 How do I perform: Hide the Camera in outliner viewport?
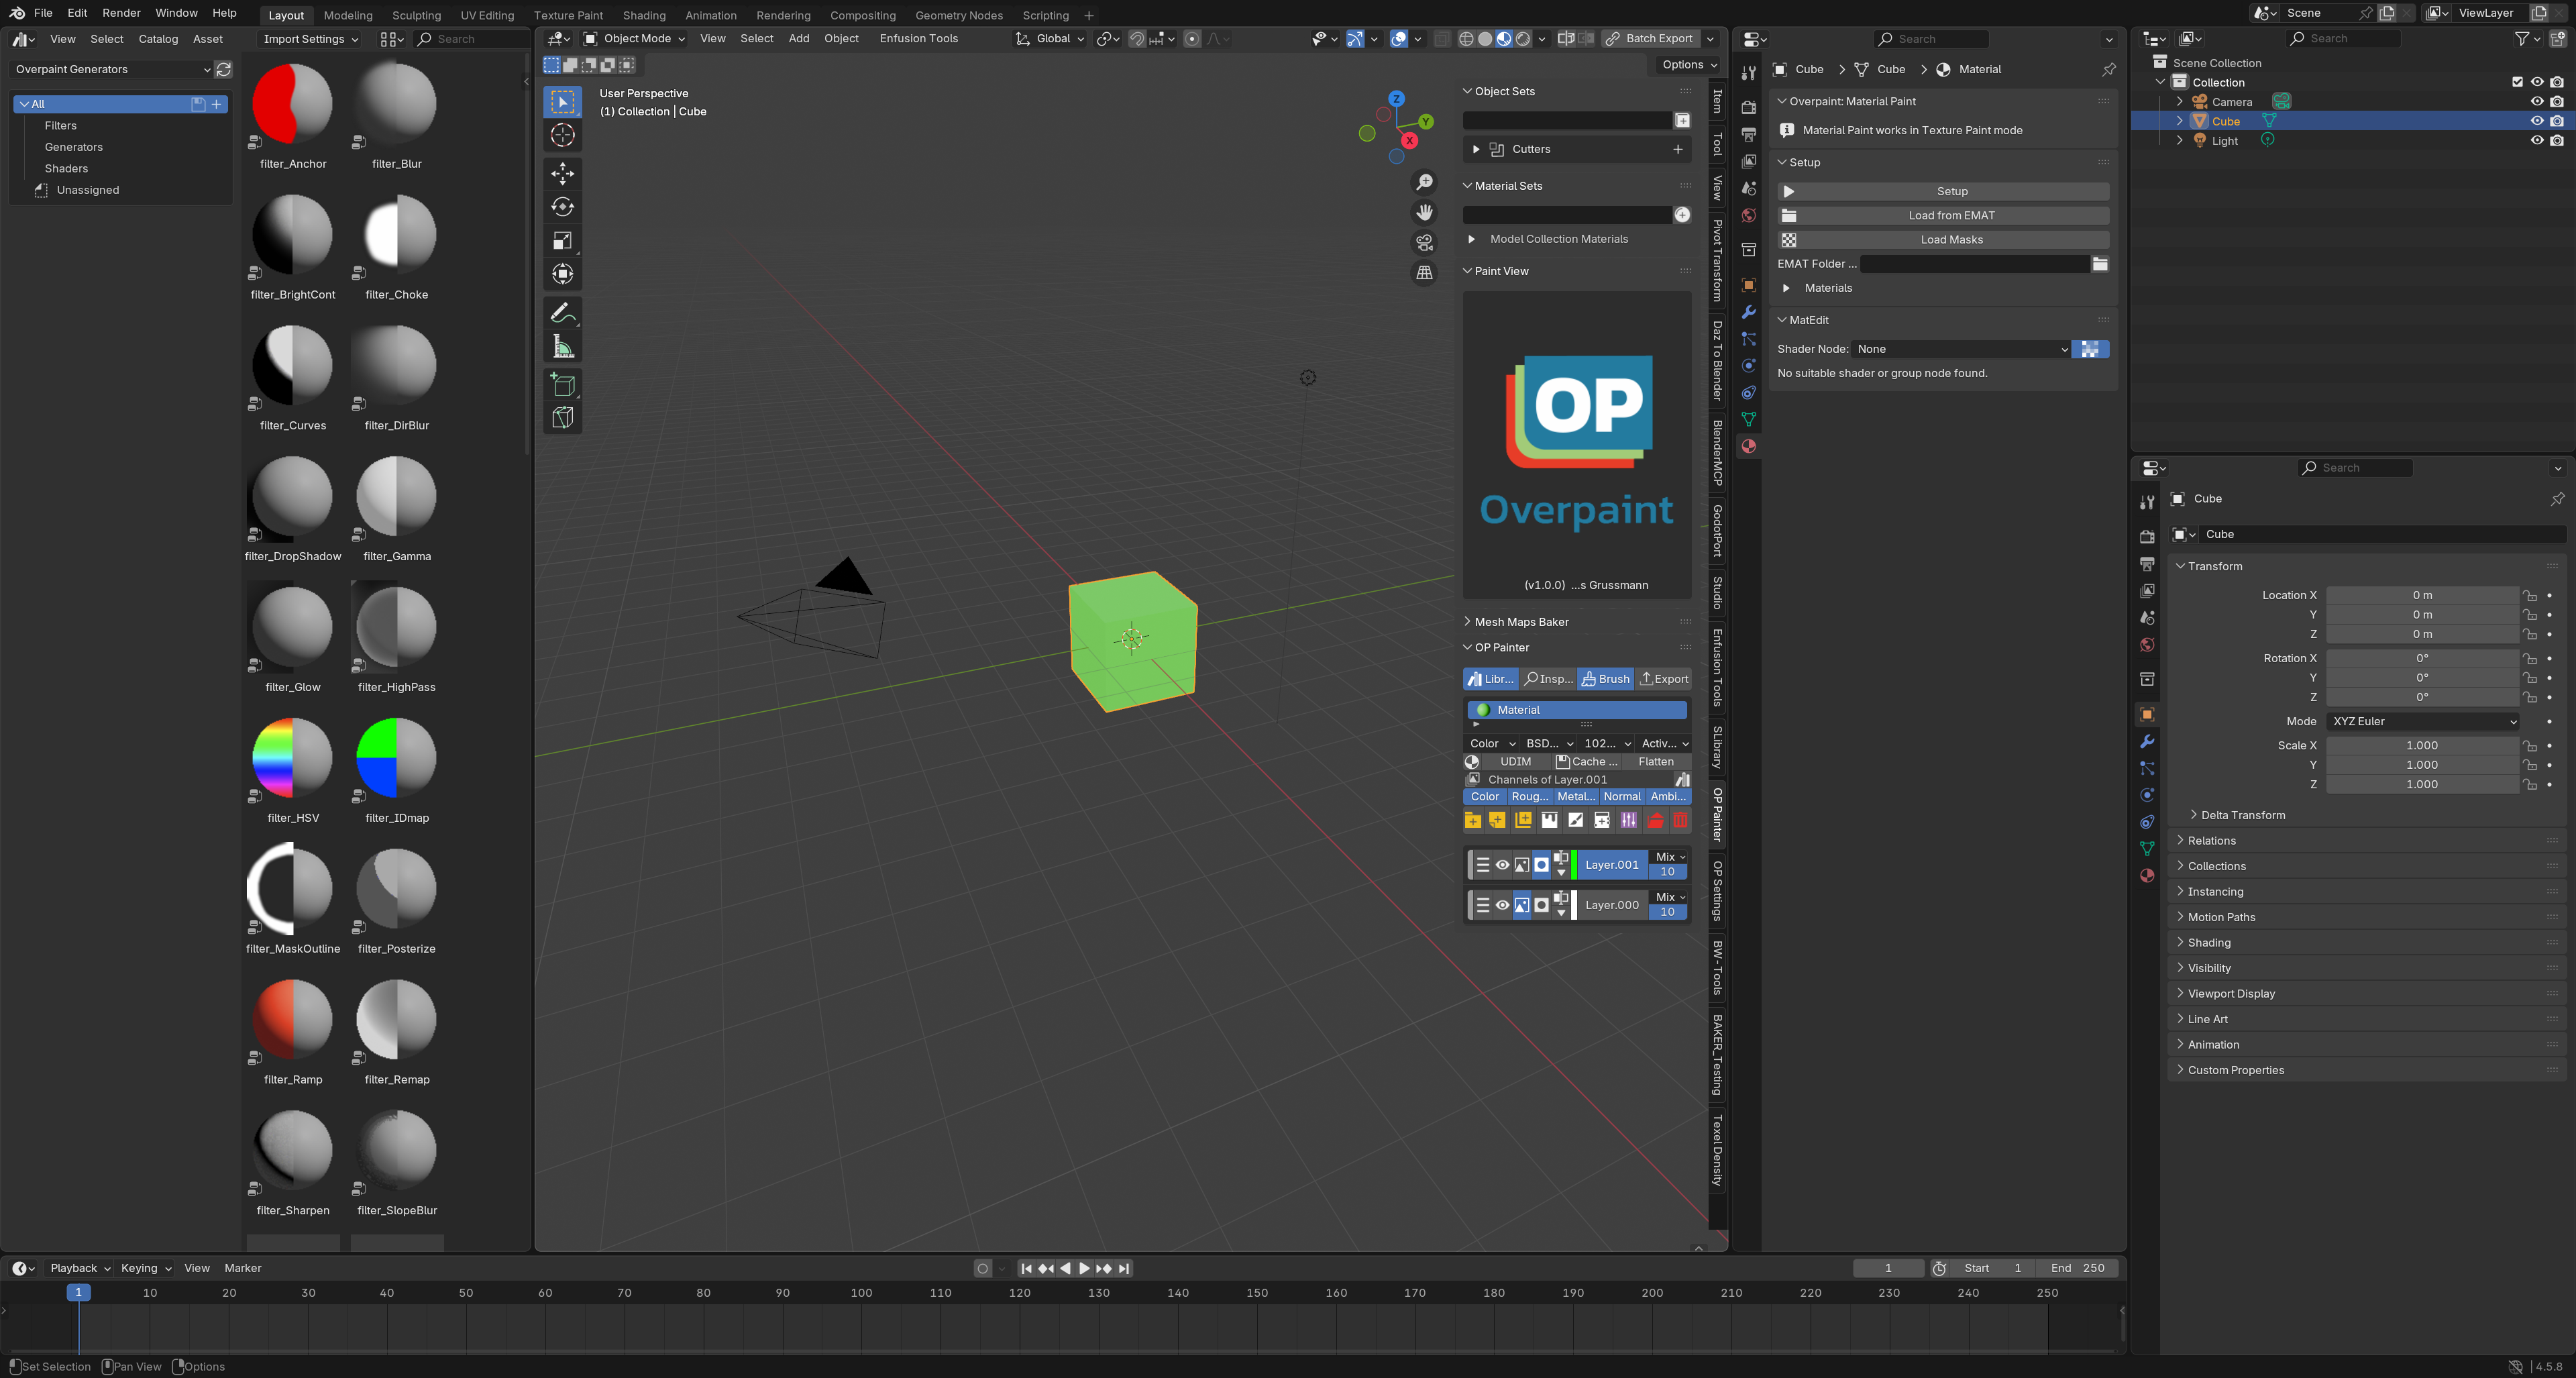click(x=2536, y=102)
